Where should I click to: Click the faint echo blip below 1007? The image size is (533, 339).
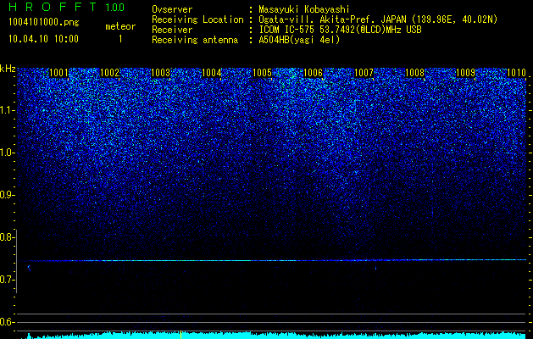375,268
